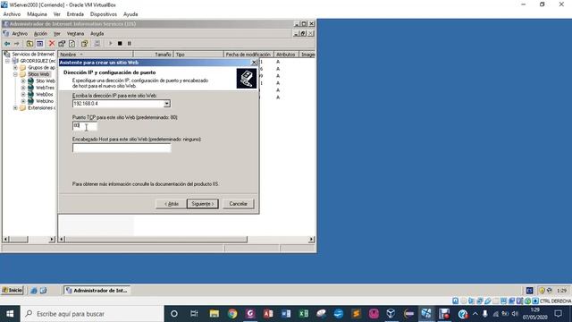Open File Explorer from the host taskbar
The height and width of the screenshot is (322, 572).
214,314
